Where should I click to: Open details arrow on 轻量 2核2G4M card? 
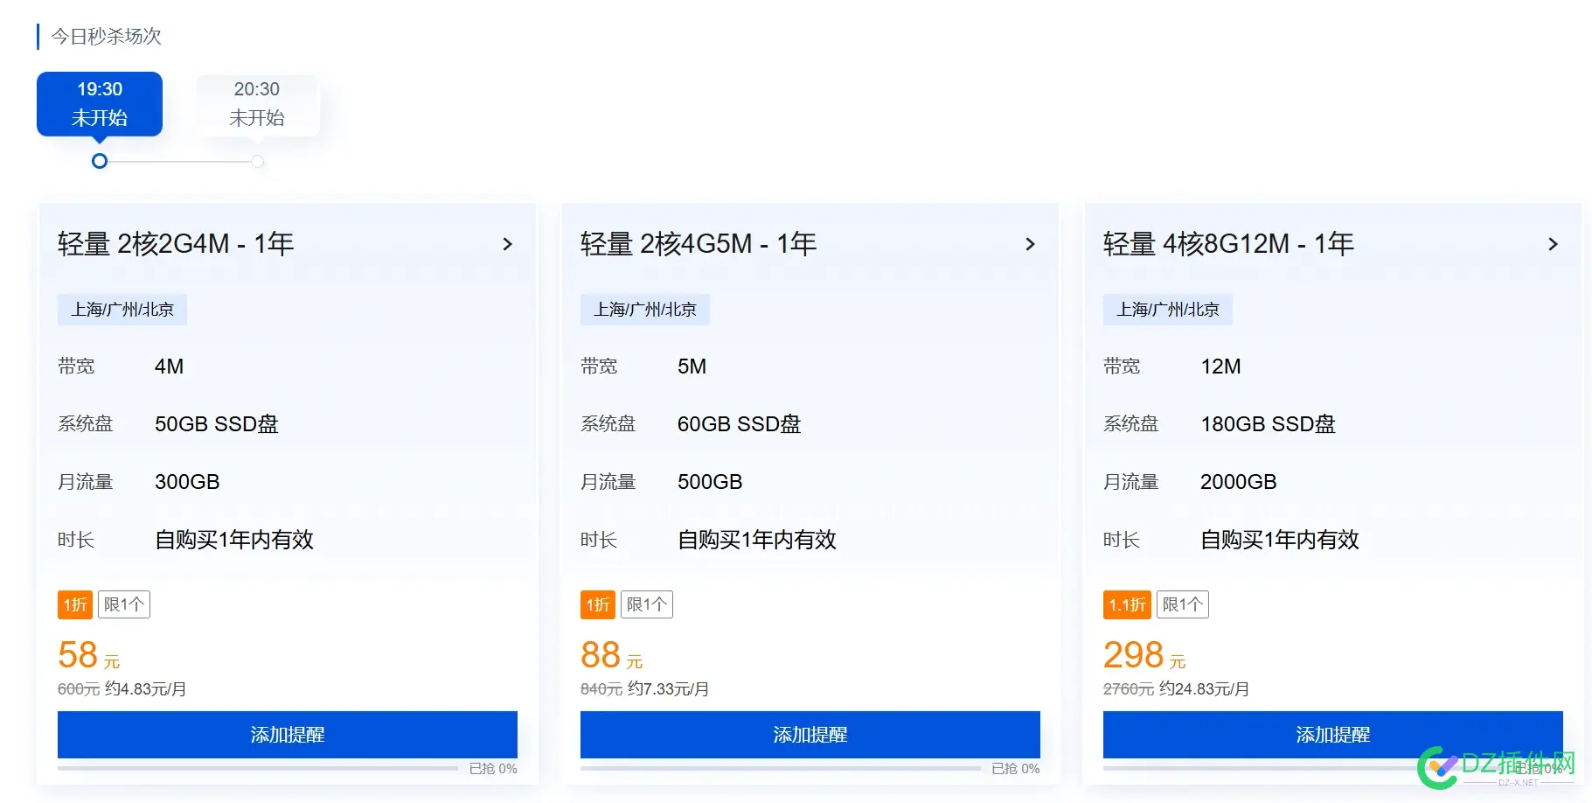tap(508, 244)
